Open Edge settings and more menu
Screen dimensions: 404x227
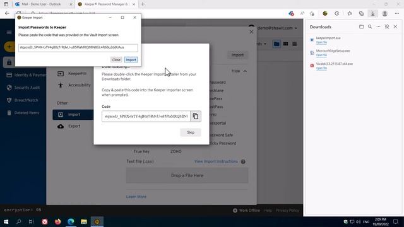[397, 14]
